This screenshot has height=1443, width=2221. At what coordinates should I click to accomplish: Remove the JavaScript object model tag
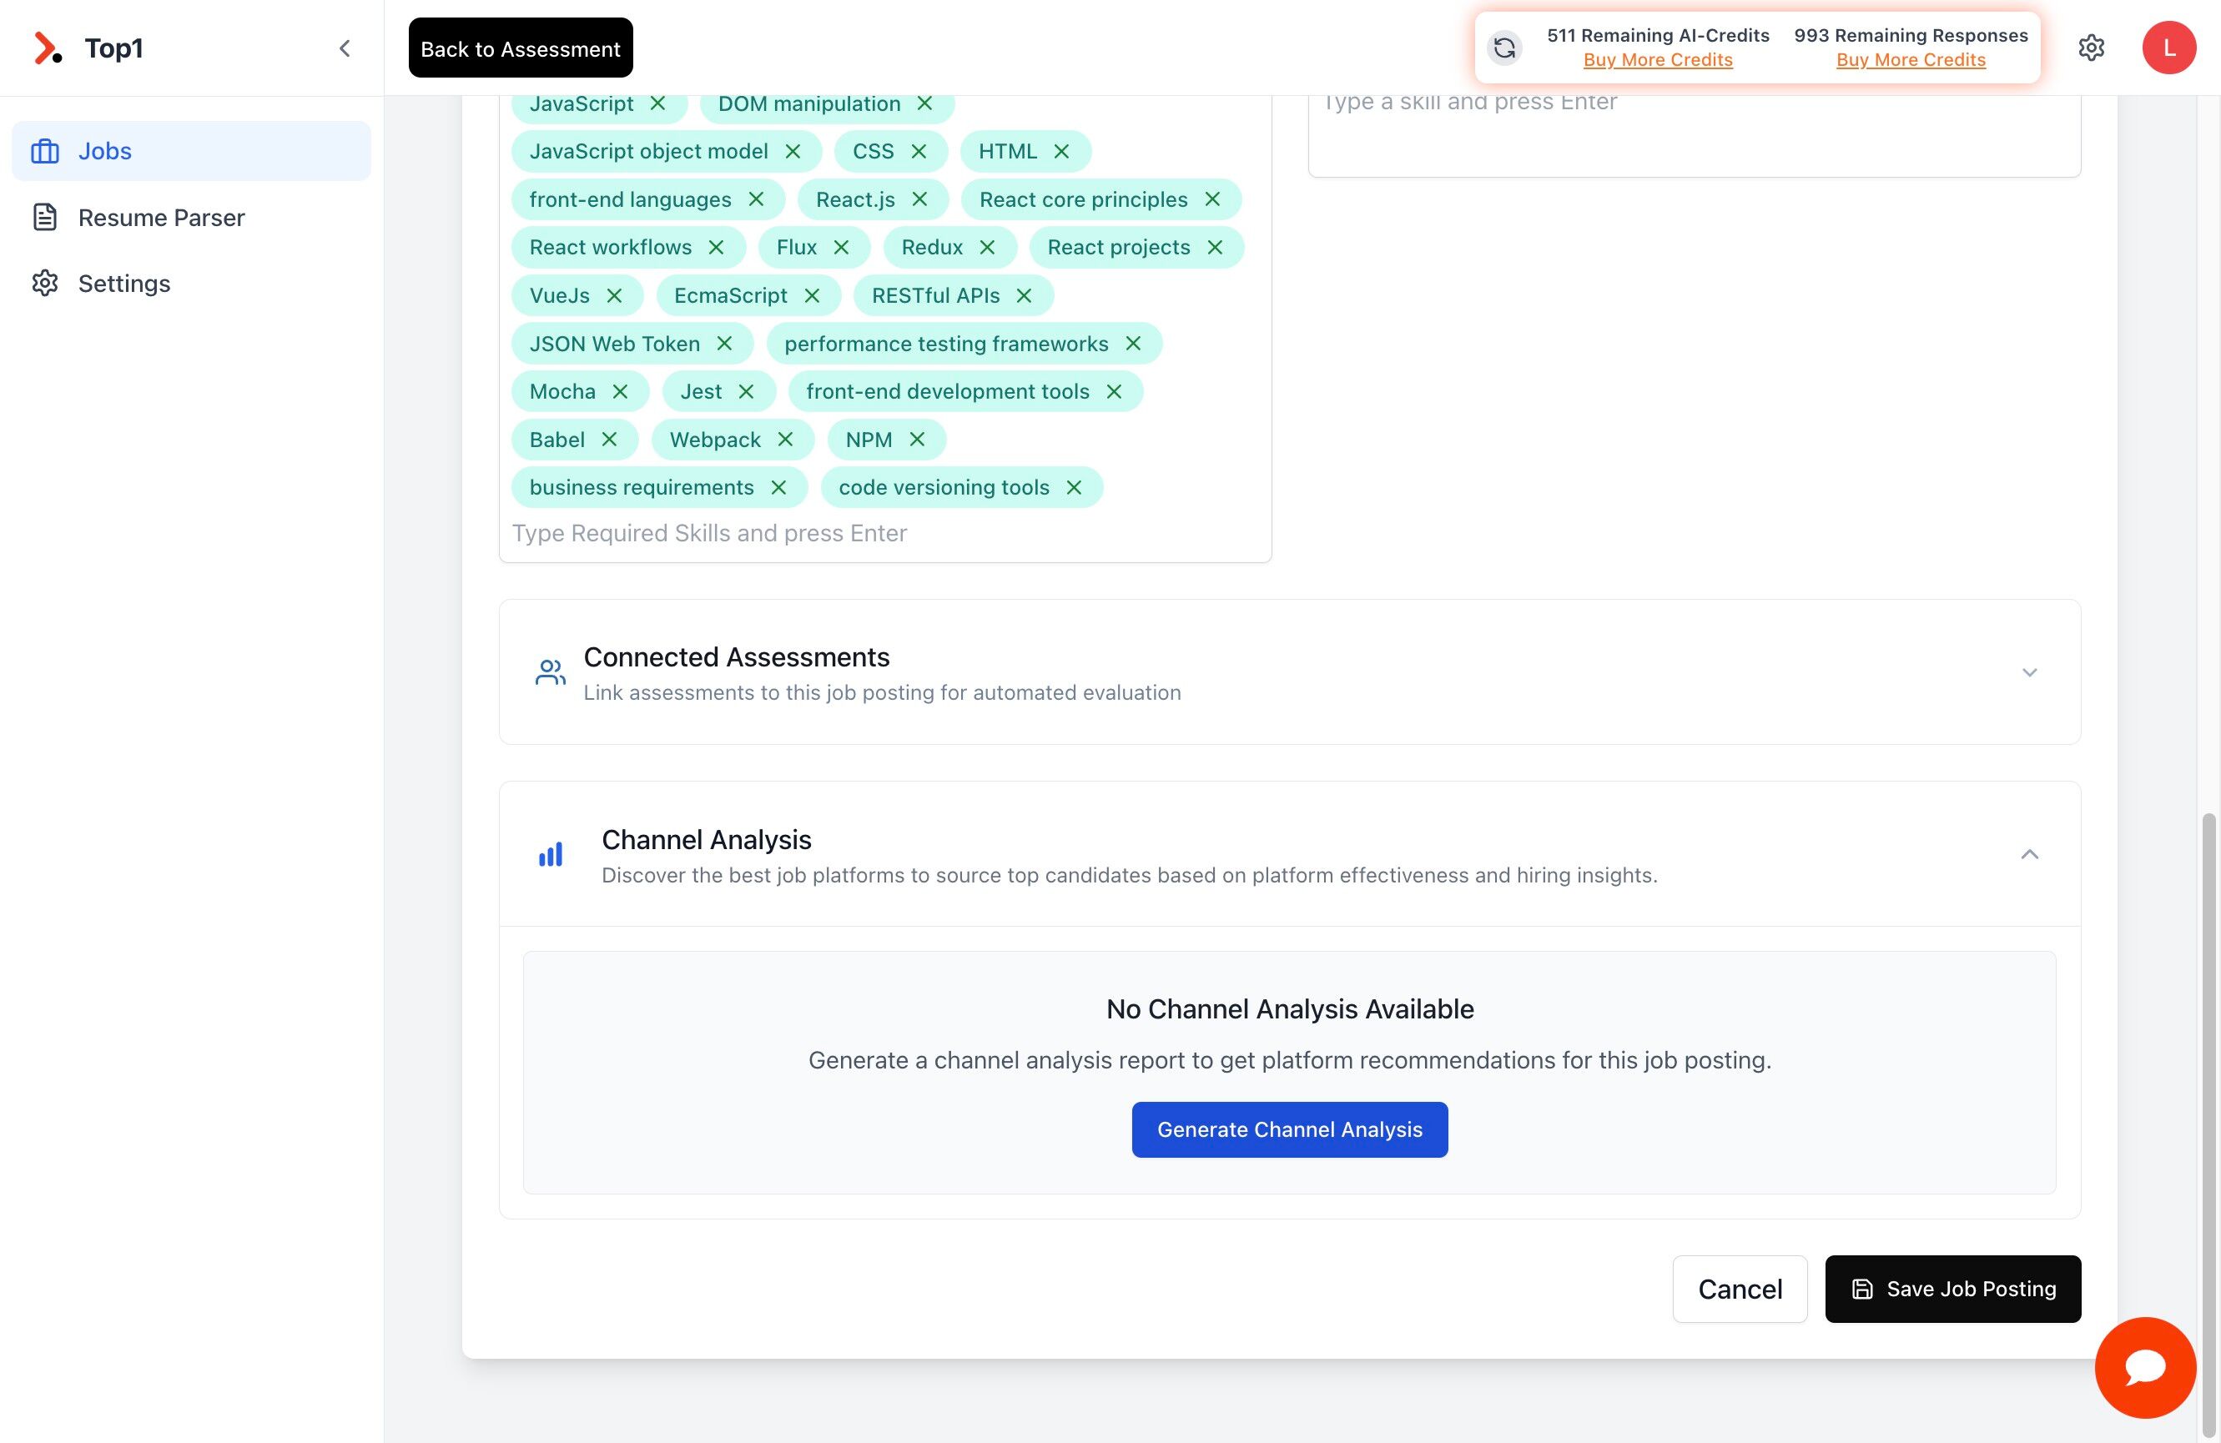[793, 151]
